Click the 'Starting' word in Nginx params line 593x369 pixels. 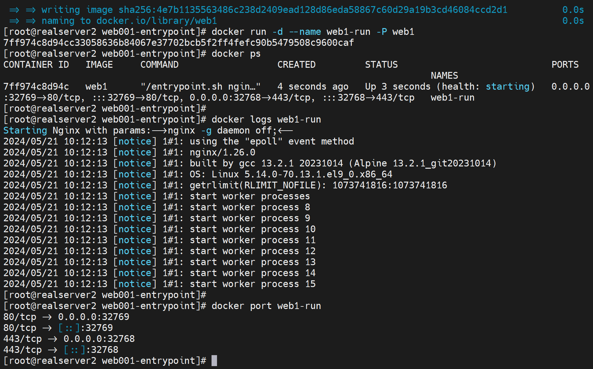point(25,130)
